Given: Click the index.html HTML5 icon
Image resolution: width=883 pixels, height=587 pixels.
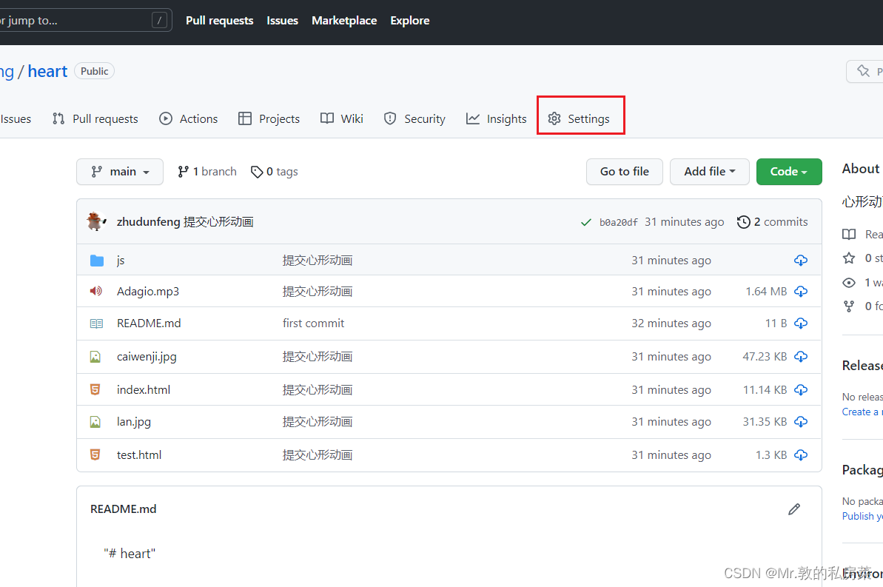Looking at the screenshot, I should 95,390.
